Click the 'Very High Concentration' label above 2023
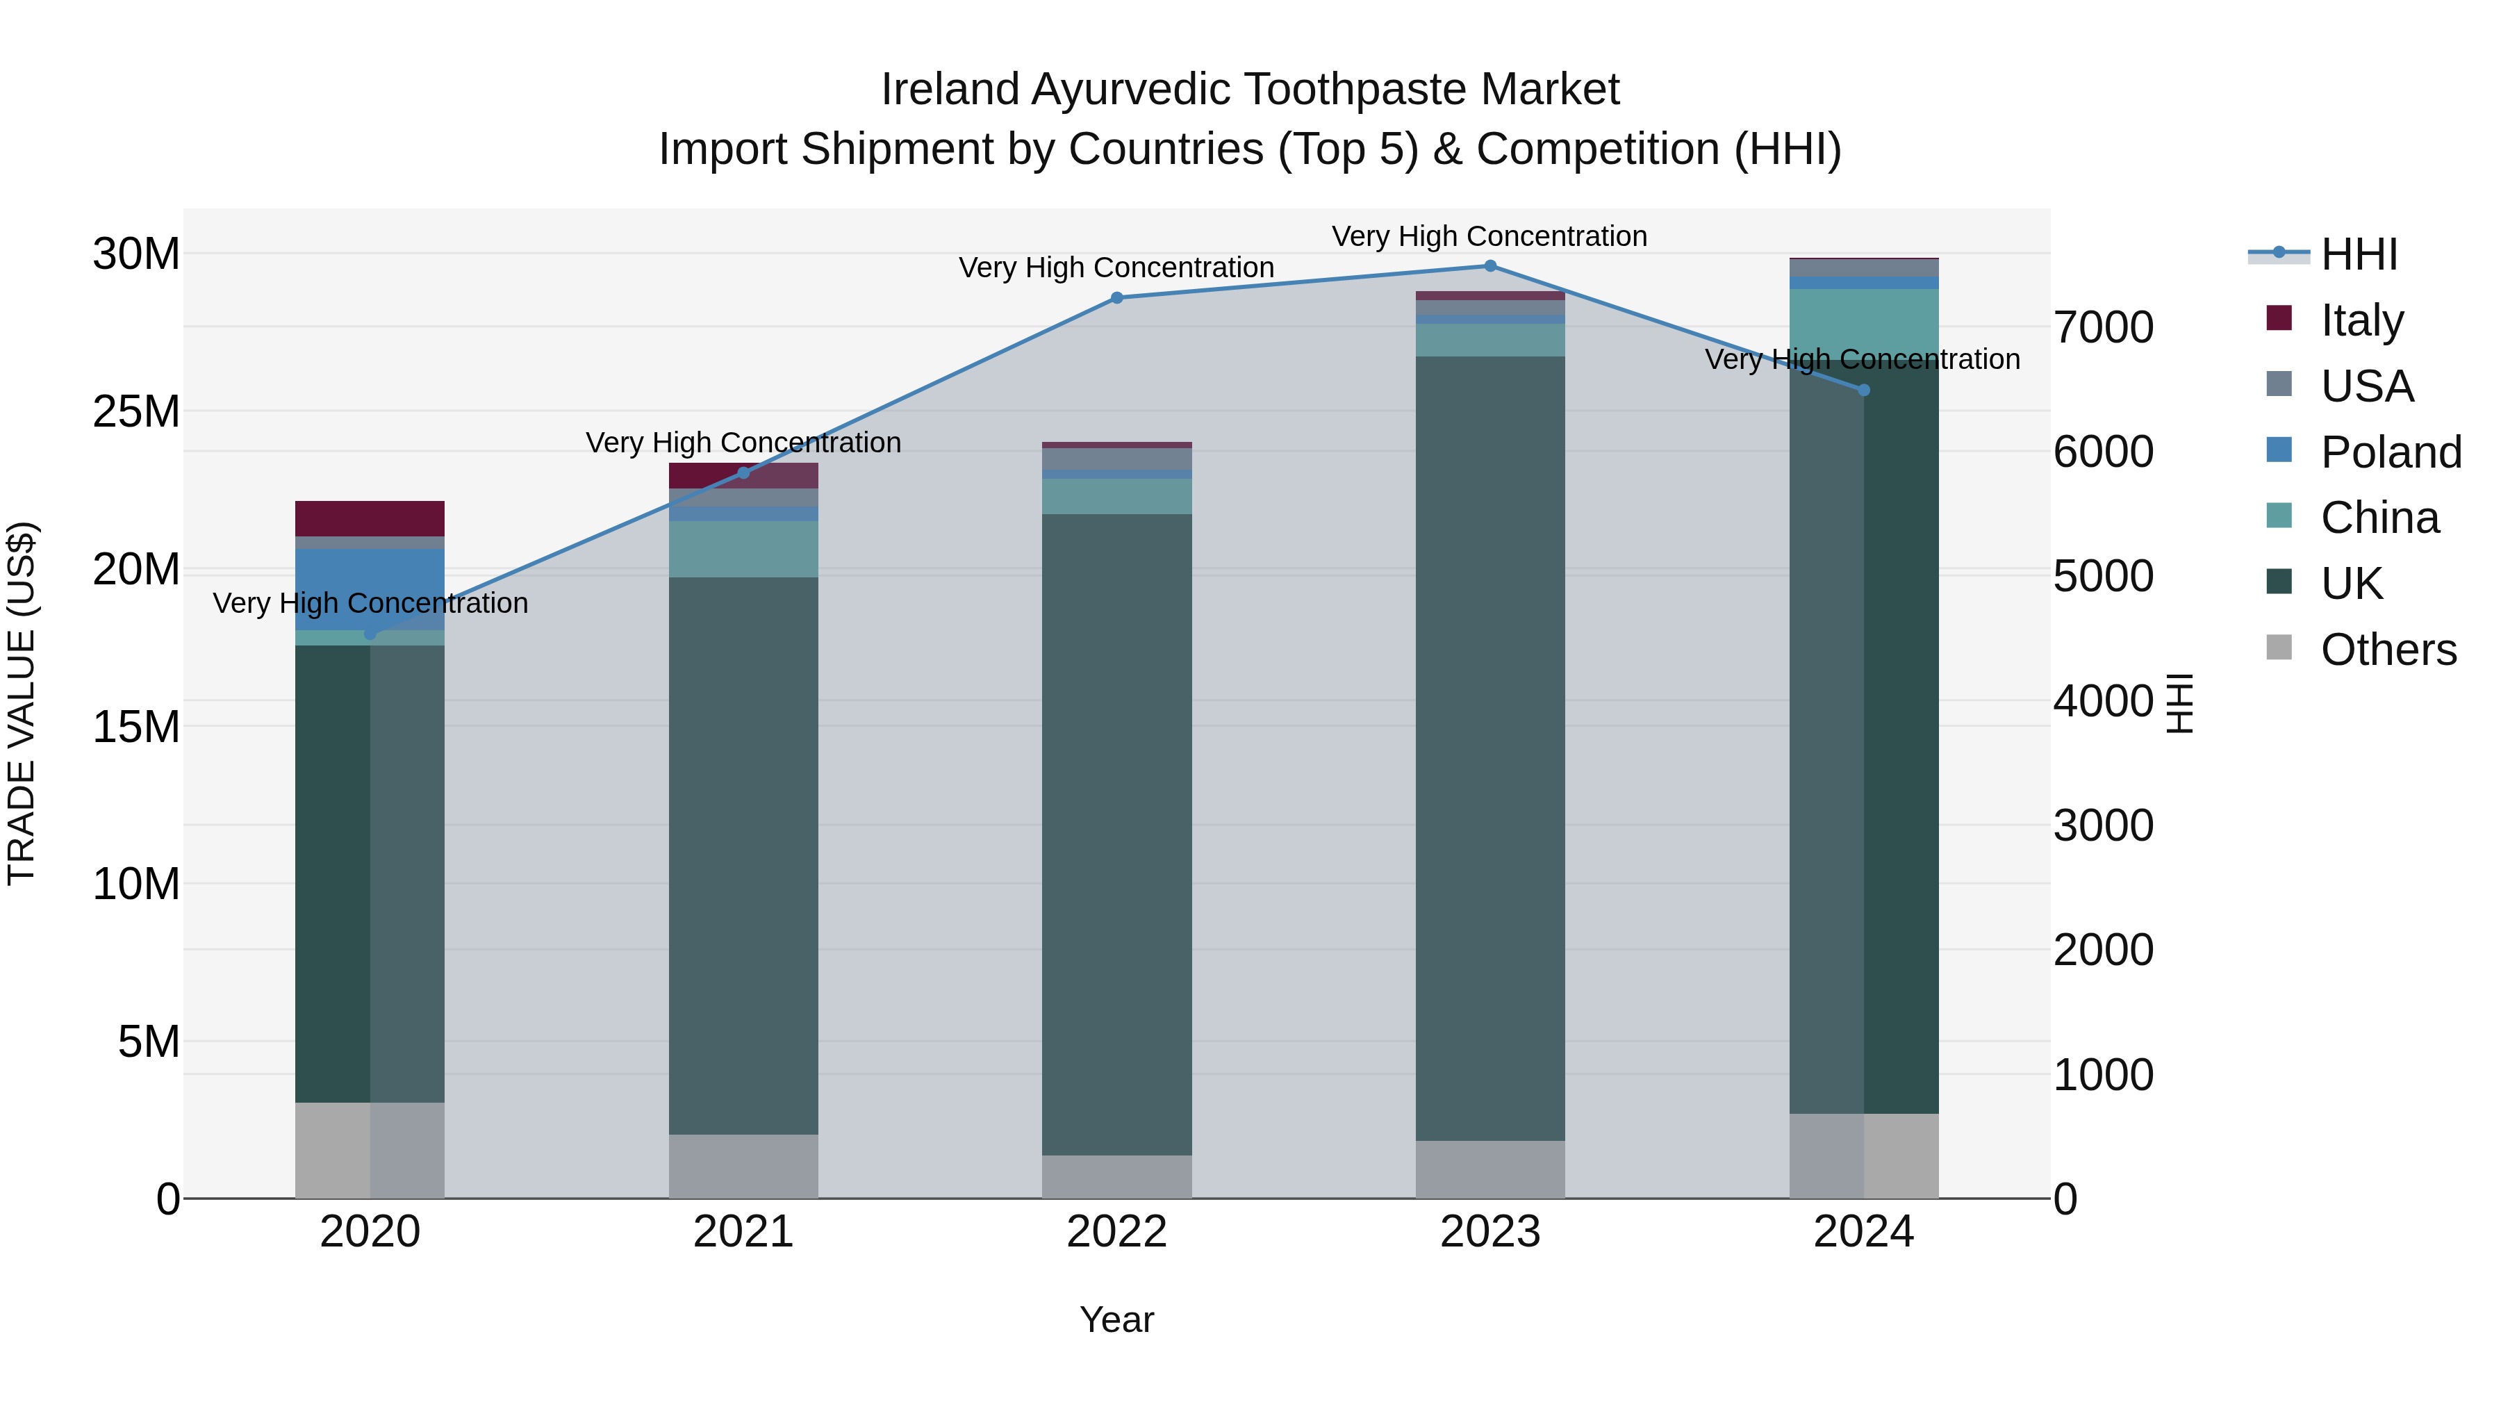 click(x=1489, y=236)
